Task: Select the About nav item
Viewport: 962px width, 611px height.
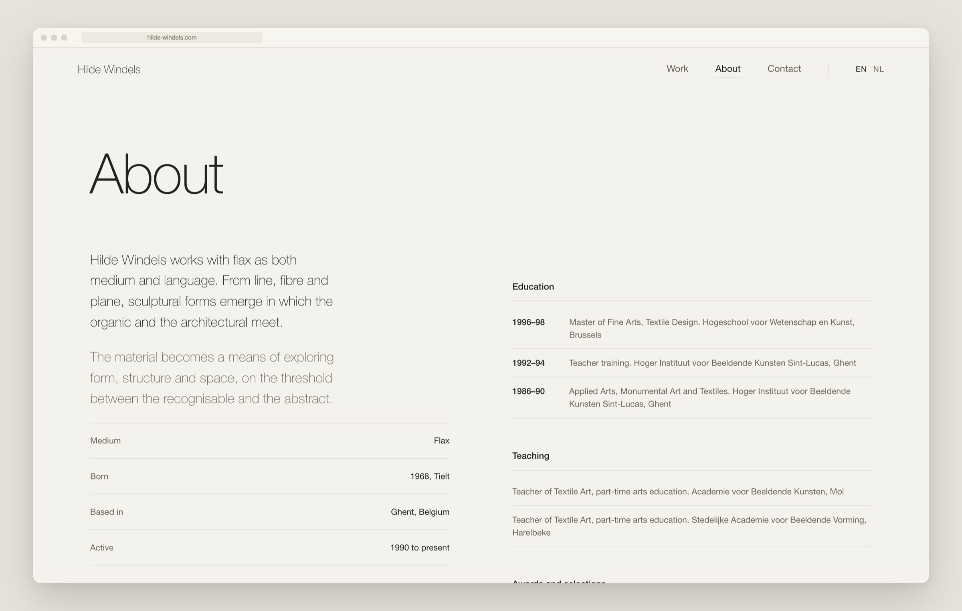Action: (x=728, y=69)
